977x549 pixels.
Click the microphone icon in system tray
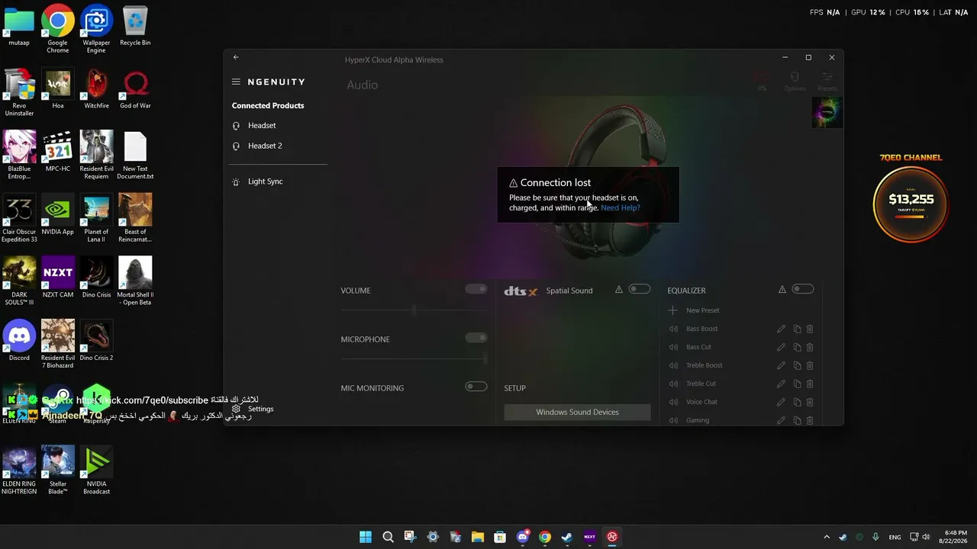point(875,537)
